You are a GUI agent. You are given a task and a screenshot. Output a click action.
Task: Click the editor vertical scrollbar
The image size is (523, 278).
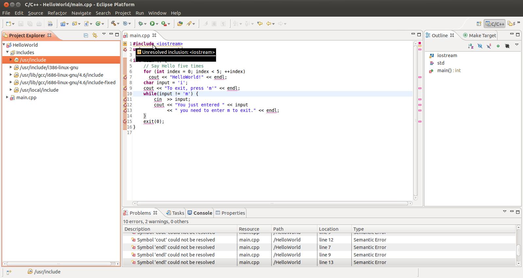pos(415,121)
